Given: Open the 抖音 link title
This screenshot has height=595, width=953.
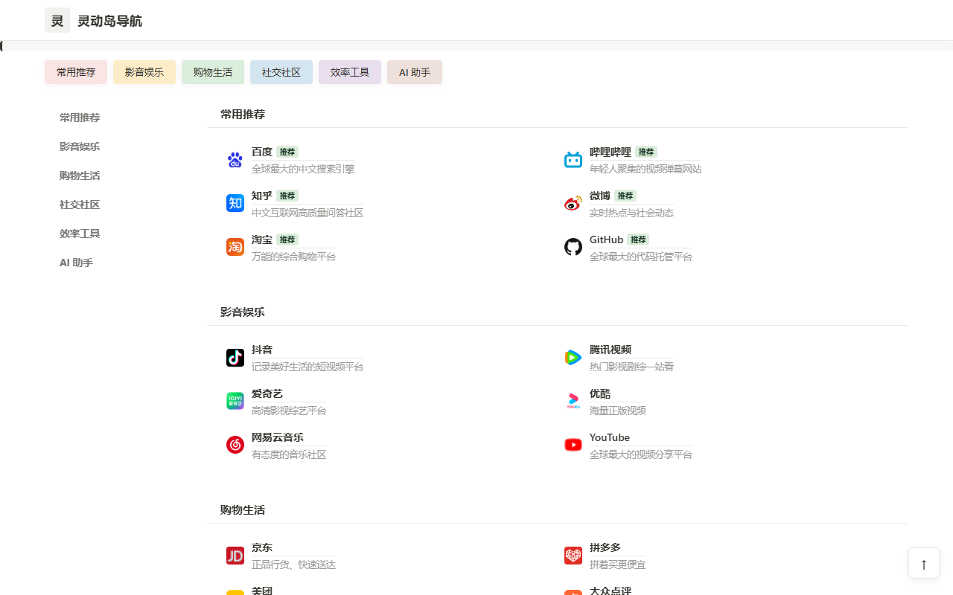Looking at the screenshot, I should point(262,350).
